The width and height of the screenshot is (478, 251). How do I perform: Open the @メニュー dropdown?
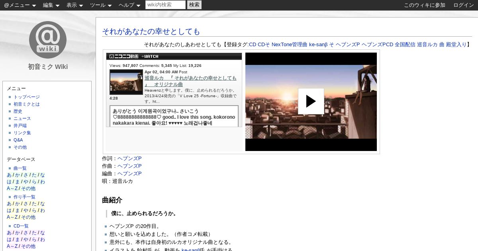coord(20,5)
